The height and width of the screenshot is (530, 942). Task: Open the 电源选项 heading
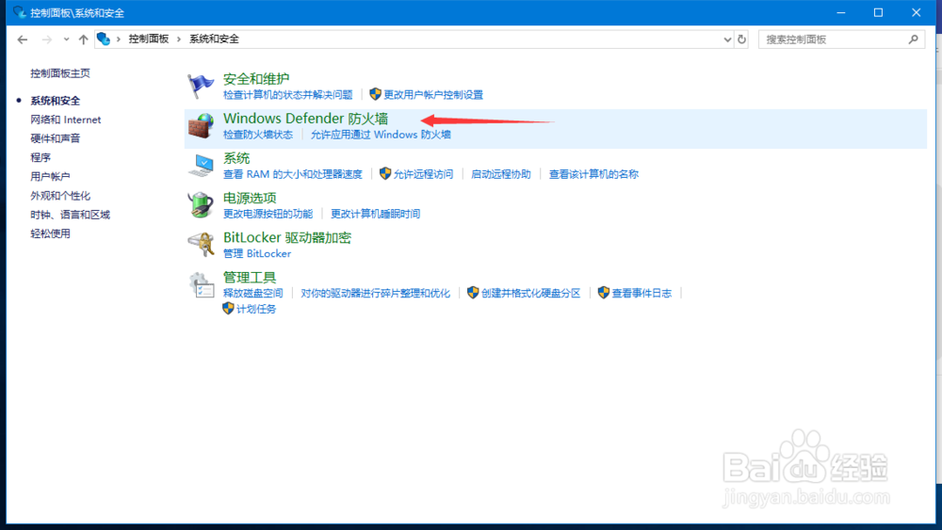[250, 198]
